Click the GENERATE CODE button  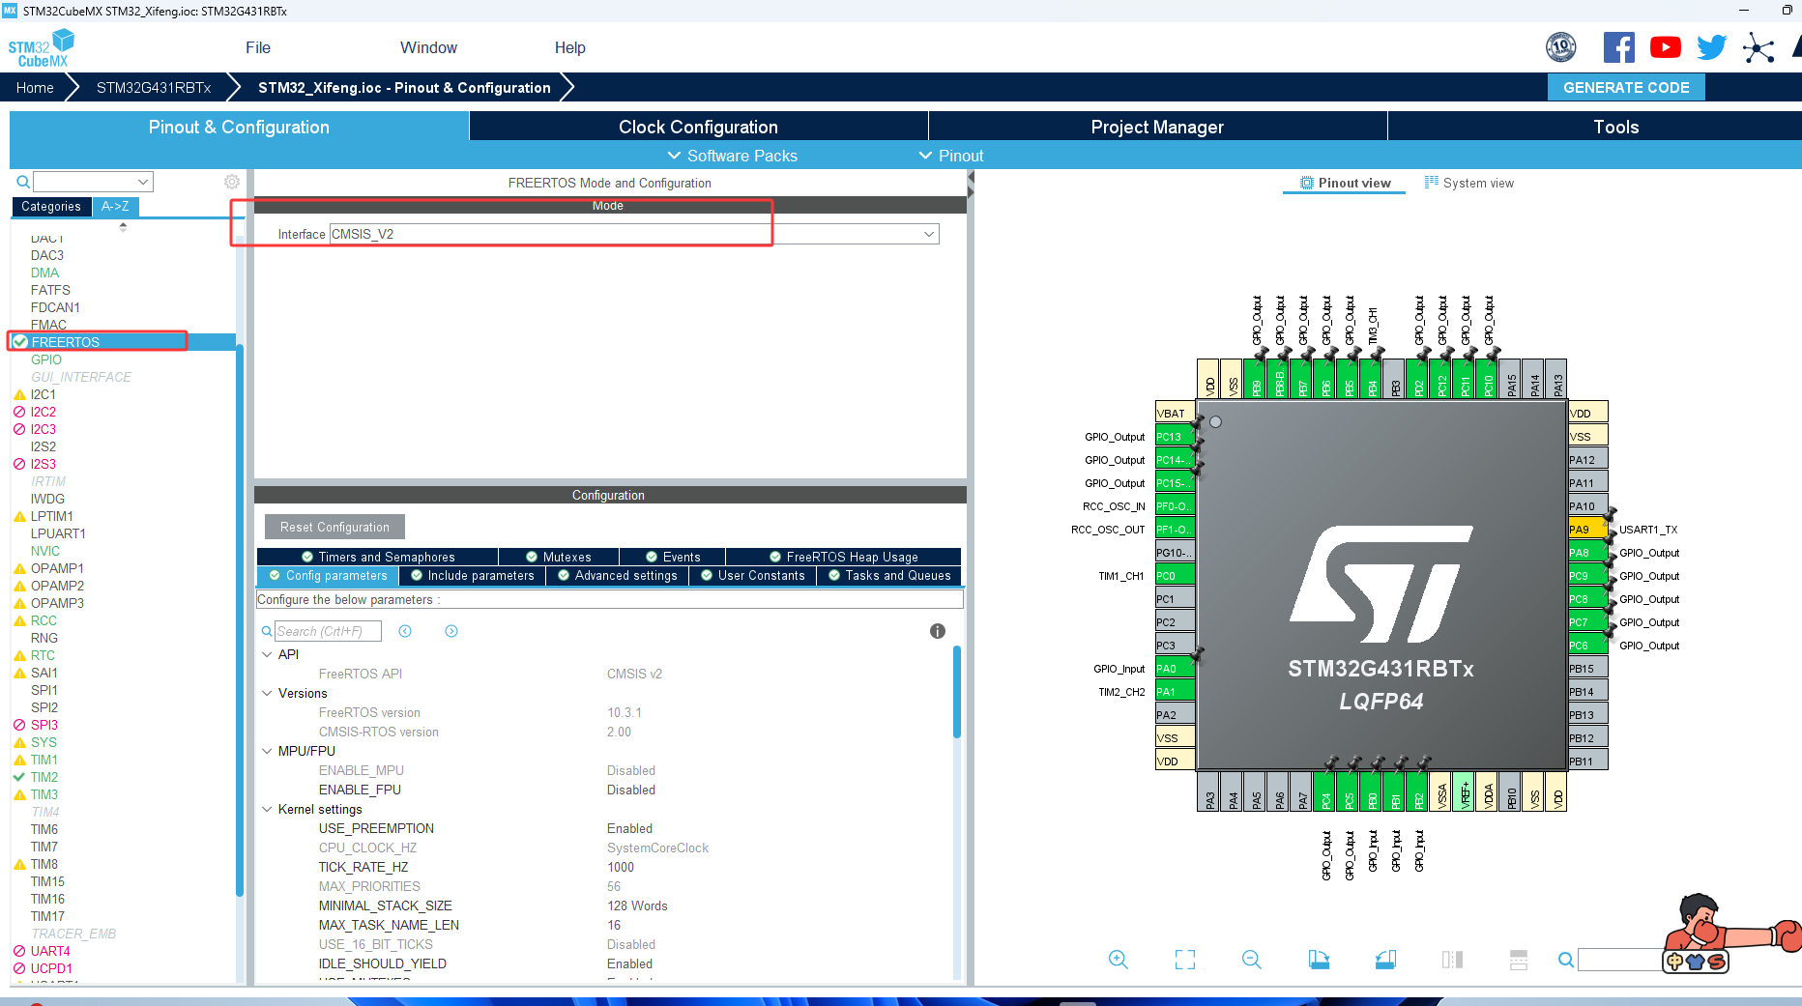pos(1626,87)
